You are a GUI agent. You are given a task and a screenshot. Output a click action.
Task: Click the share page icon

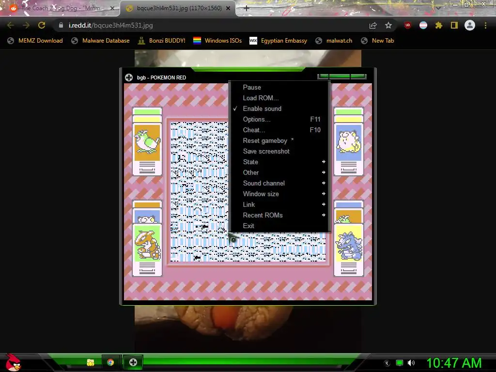(373, 25)
